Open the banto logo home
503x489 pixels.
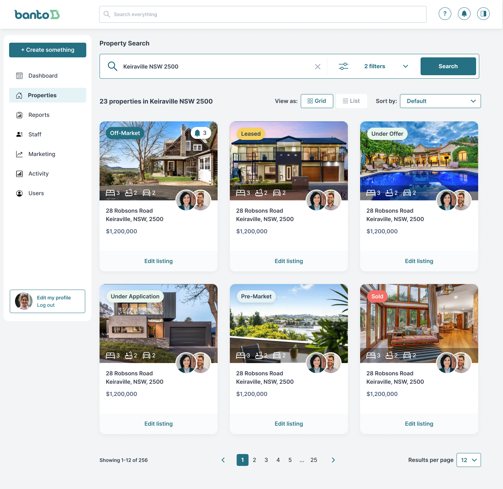click(37, 15)
